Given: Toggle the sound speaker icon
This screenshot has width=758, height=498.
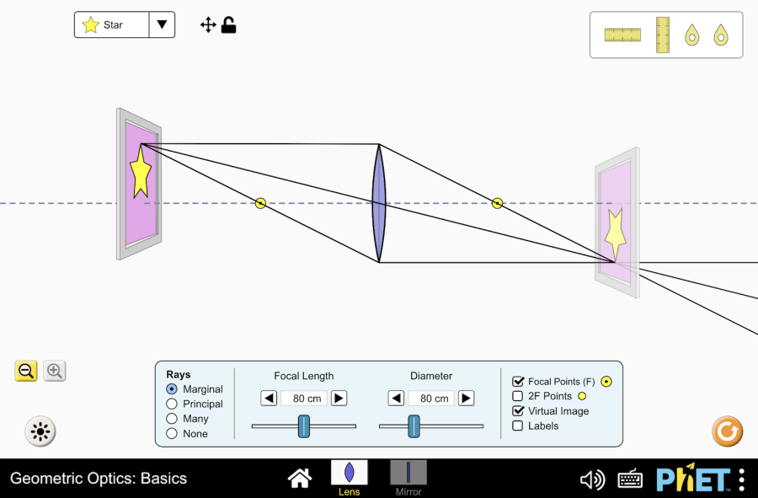Looking at the screenshot, I should pos(592,479).
